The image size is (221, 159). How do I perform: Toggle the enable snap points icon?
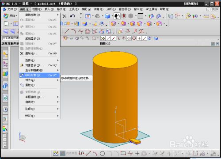pyautogui.click(x=103, y=38)
